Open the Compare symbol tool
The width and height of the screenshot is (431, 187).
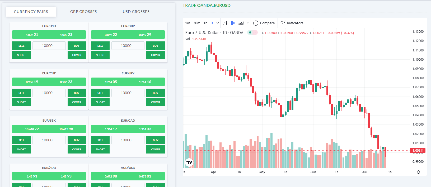click(264, 23)
